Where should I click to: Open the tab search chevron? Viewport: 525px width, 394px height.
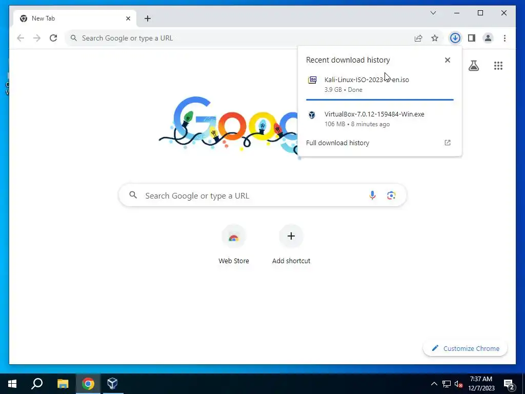click(x=433, y=13)
